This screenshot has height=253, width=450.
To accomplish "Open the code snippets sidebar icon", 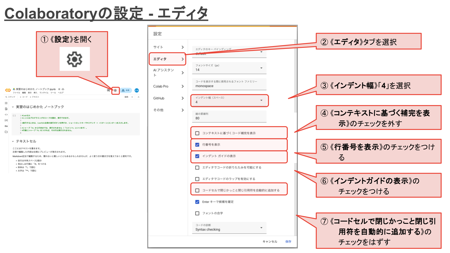I will [x=6, y=115].
